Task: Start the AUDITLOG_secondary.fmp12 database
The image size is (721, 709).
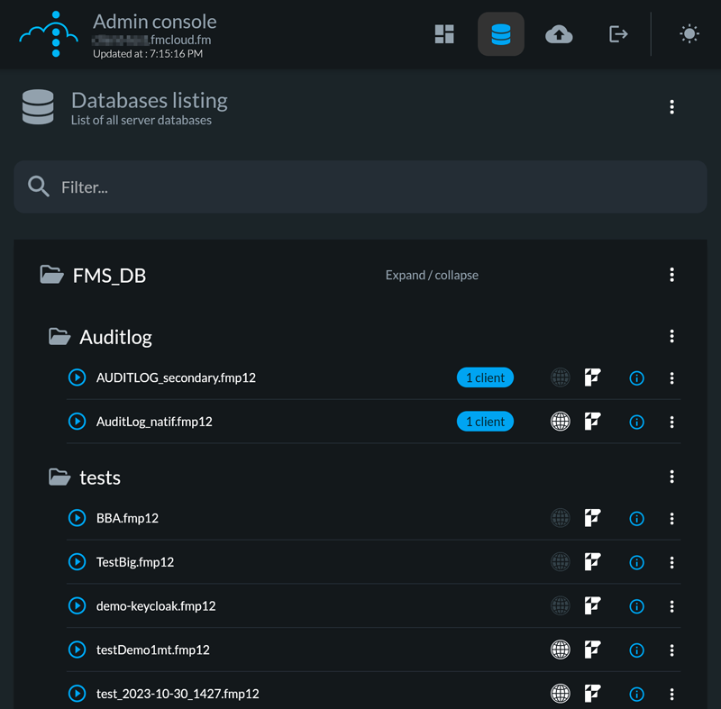Action: 77,377
